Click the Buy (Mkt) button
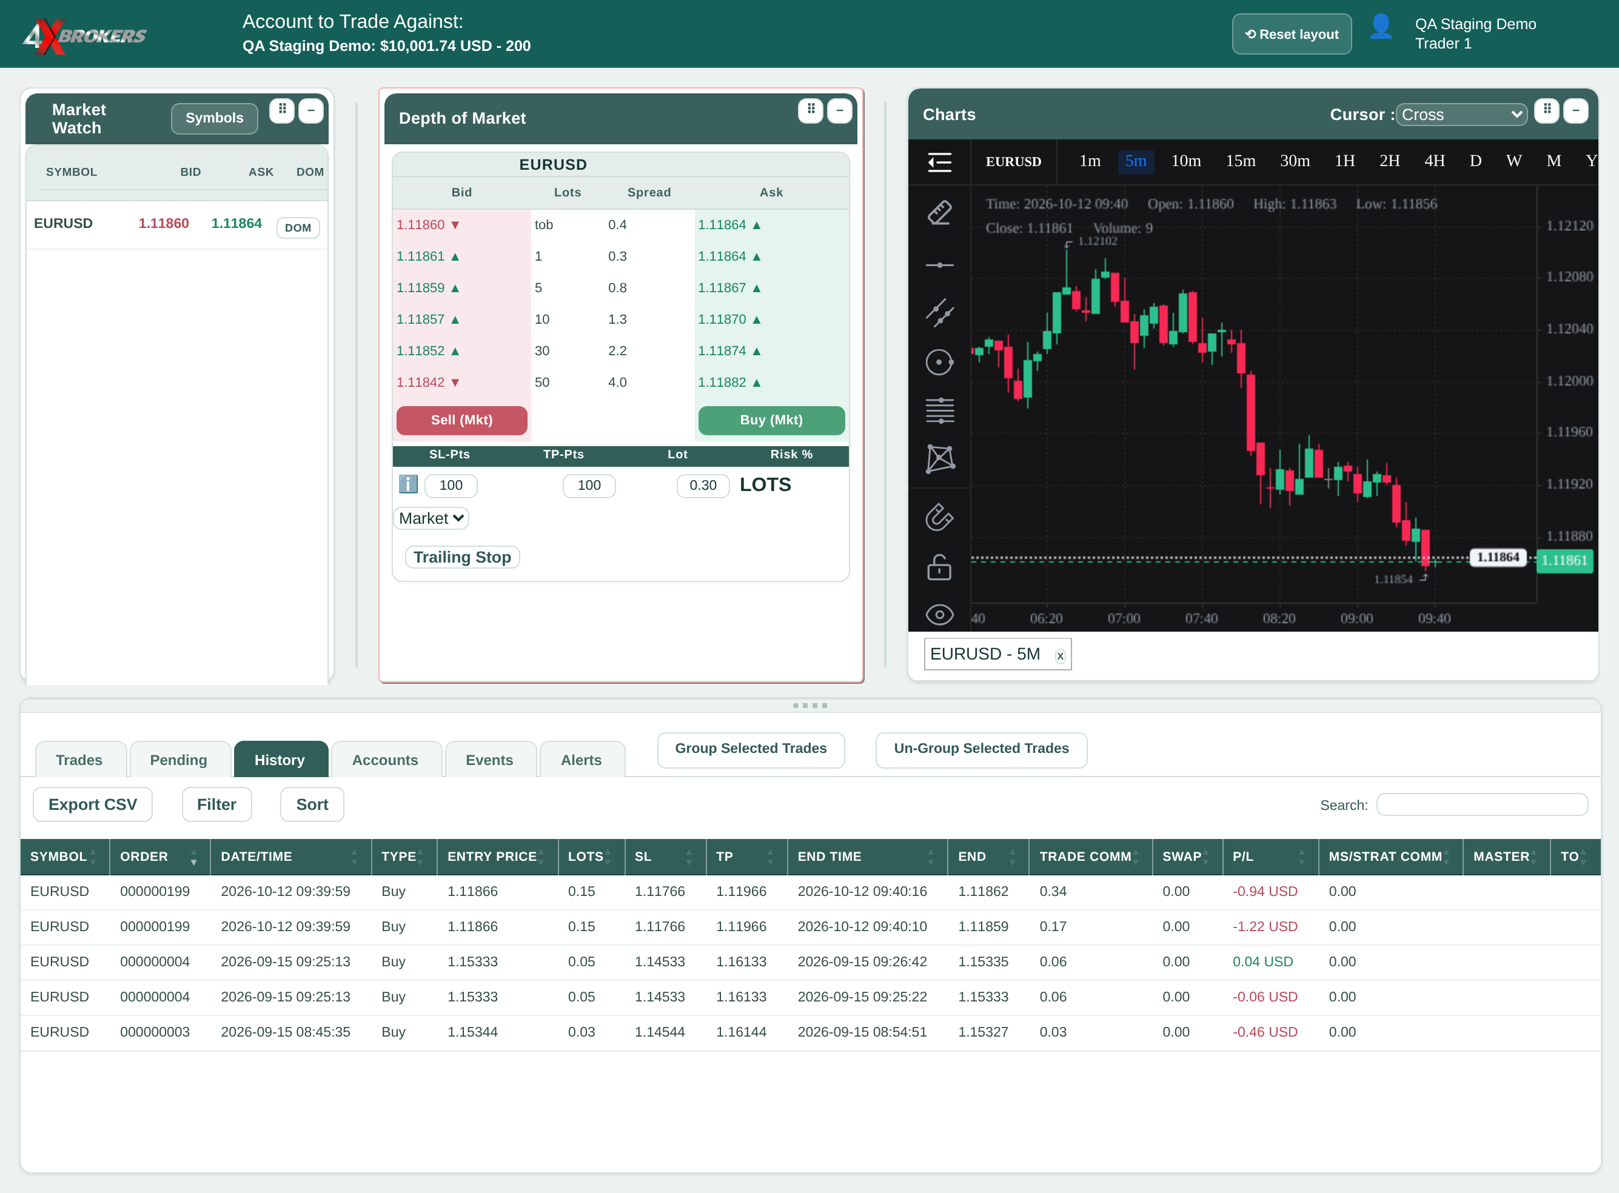The height and width of the screenshot is (1193, 1619). pos(771,419)
